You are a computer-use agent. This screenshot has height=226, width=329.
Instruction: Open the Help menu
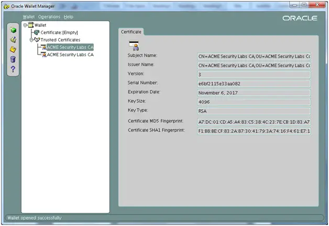[x=69, y=17]
